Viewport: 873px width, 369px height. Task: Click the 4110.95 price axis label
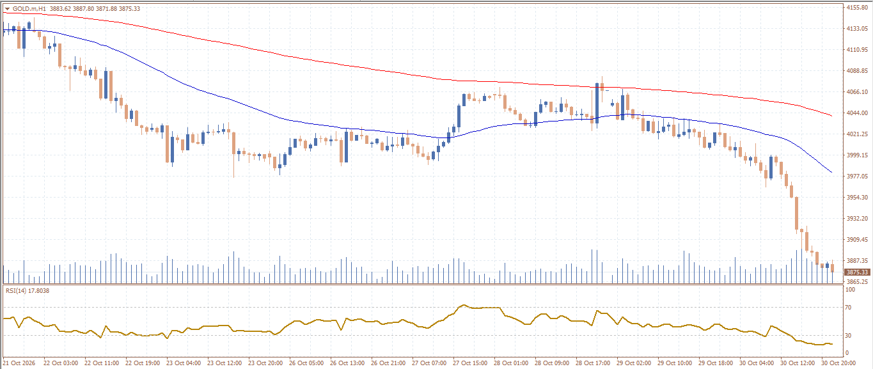click(856, 50)
